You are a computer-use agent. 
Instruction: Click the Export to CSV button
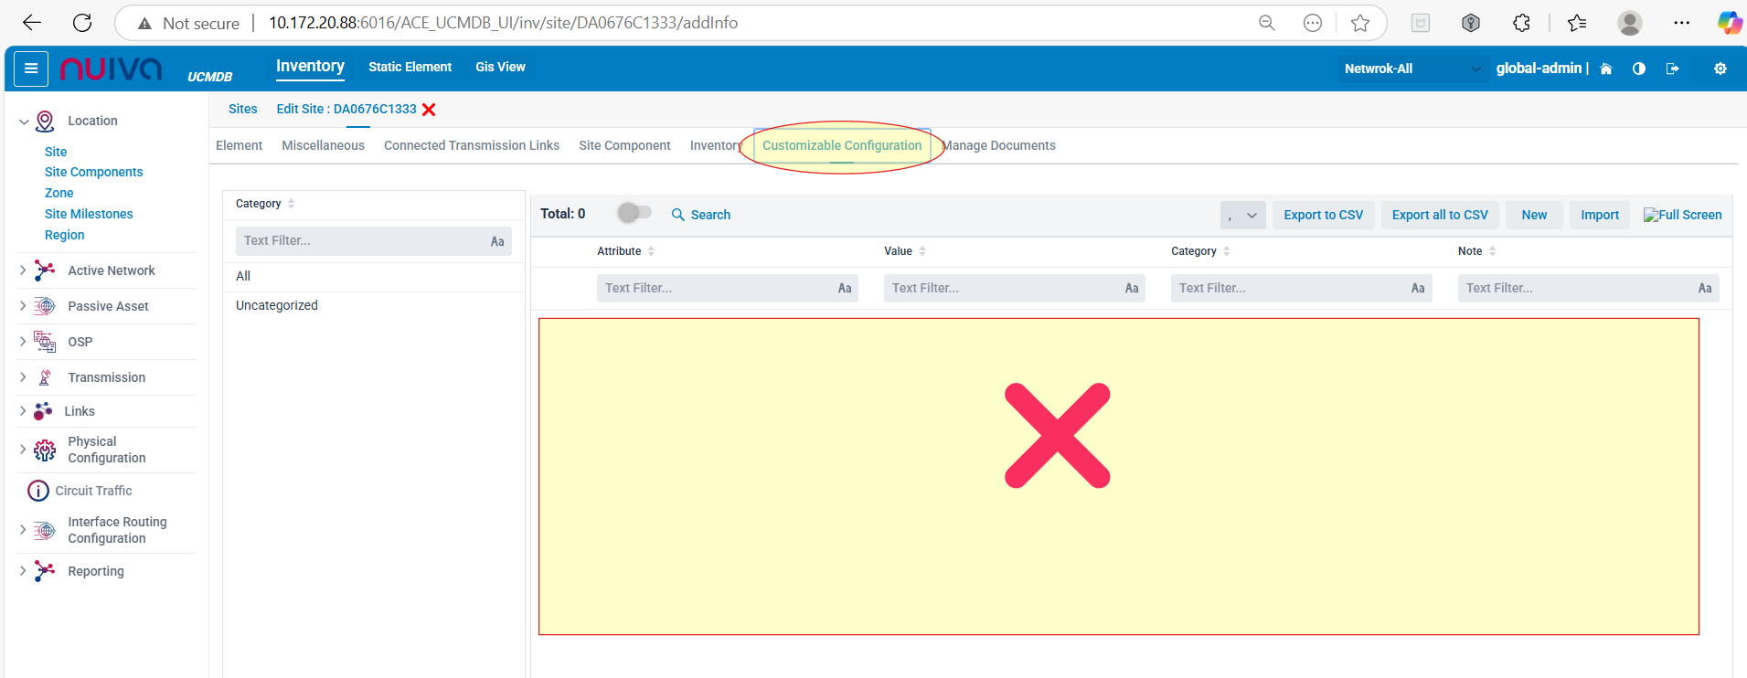(1323, 216)
